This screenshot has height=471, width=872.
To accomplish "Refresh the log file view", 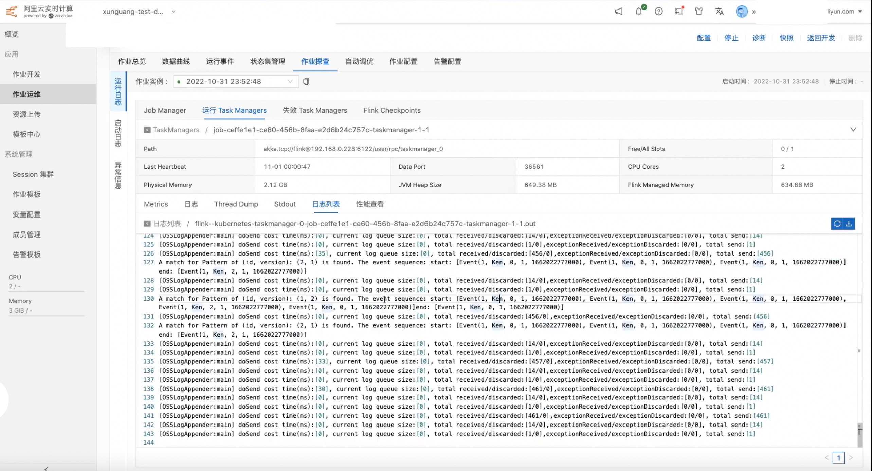I will tap(837, 224).
